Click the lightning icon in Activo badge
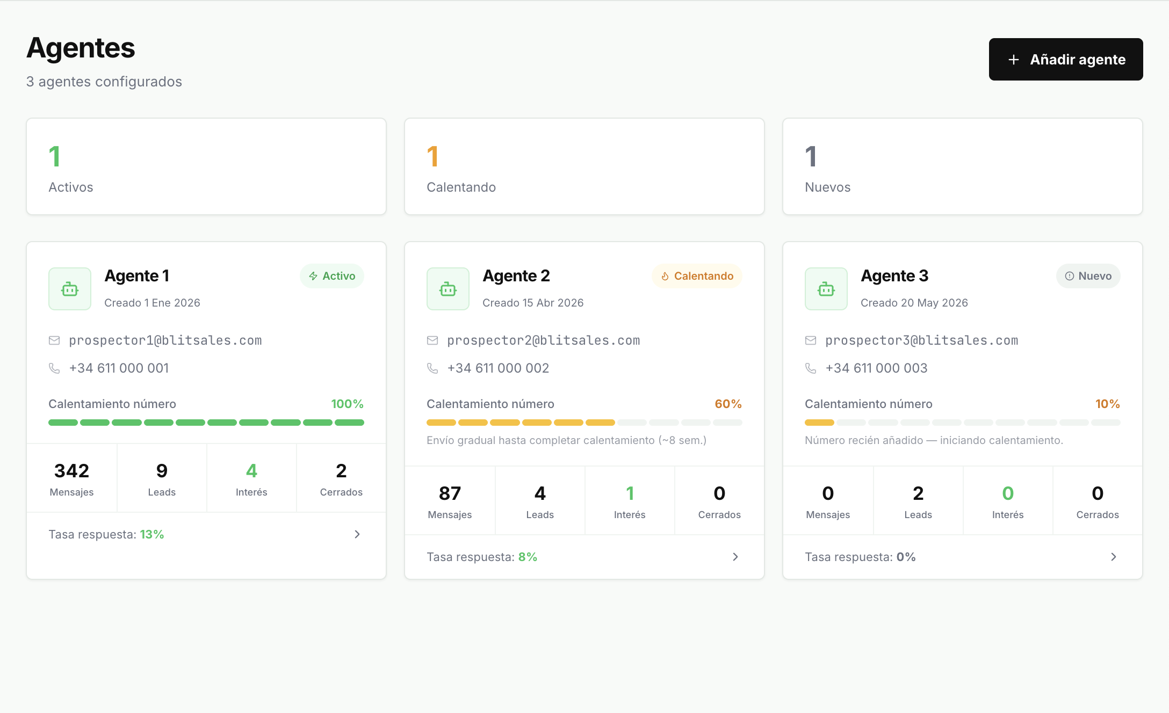Image resolution: width=1169 pixels, height=713 pixels. 313,276
